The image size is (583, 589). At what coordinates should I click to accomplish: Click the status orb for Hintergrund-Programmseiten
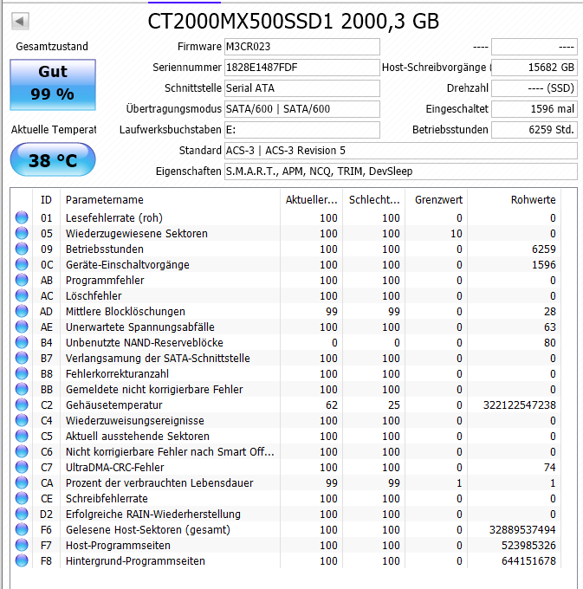pos(22,560)
